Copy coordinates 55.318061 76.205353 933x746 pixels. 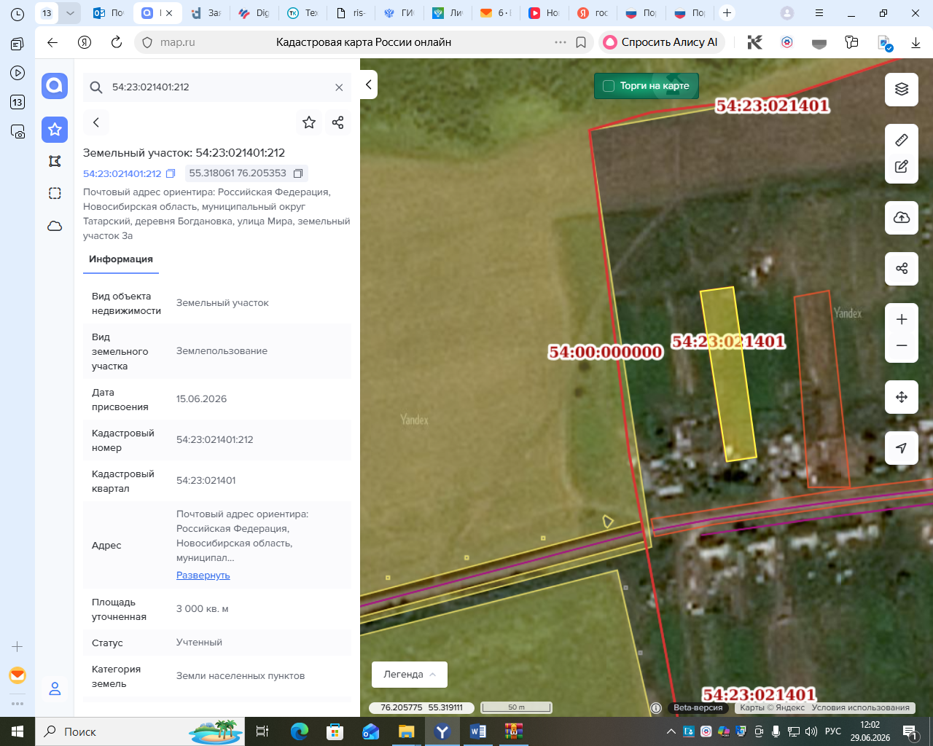point(298,173)
